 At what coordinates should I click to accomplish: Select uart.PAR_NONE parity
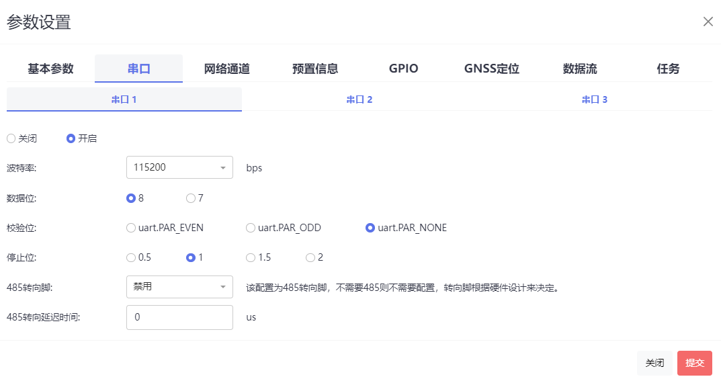370,228
